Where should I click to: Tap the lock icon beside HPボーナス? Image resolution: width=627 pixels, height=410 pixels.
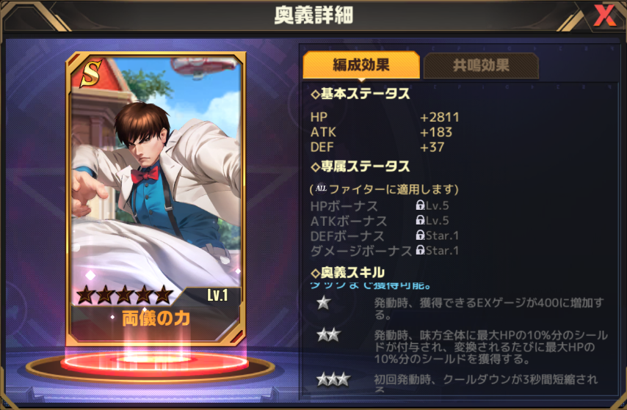pos(420,205)
